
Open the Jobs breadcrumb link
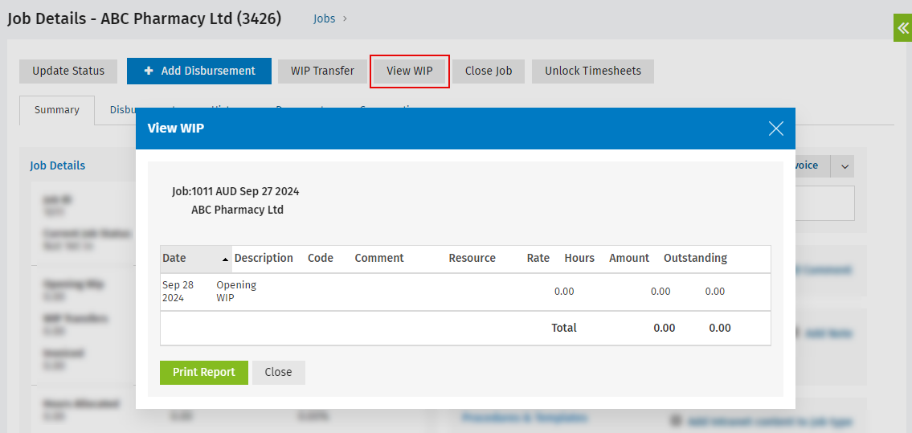324,18
